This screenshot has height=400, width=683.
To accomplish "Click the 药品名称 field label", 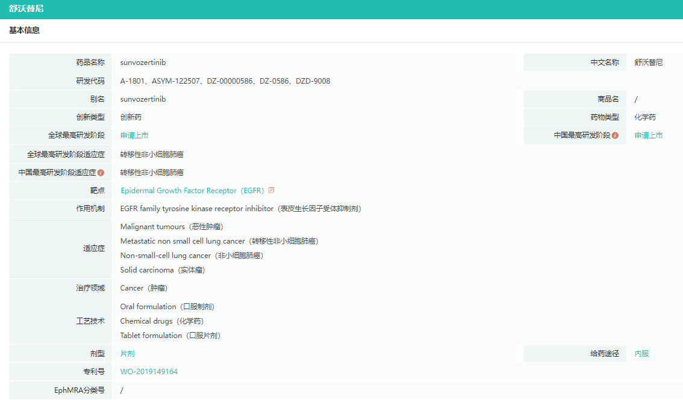I will [90, 63].
